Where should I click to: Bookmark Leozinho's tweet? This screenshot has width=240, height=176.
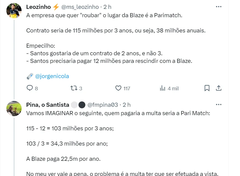click(207, 88)
